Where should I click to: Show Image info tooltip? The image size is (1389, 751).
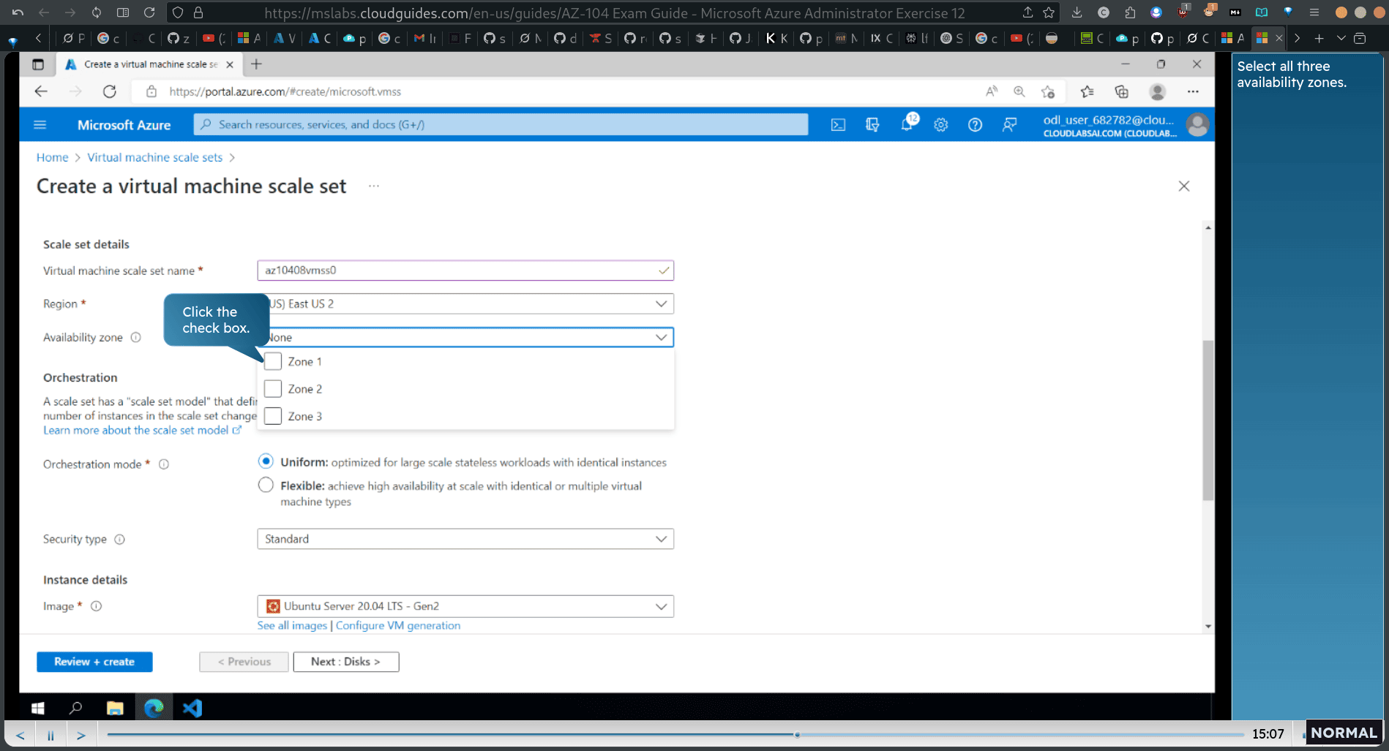[x=96, y=606]
